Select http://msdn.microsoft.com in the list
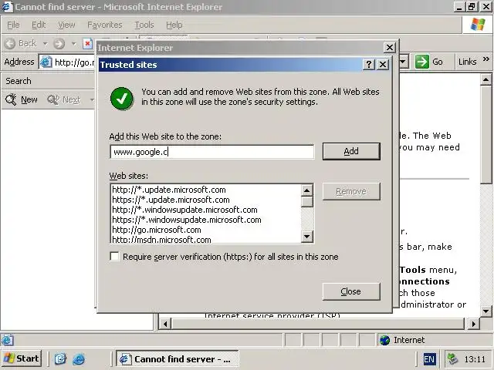The width and height of the screenshot is (494, 370). click(x=161, y=240)
